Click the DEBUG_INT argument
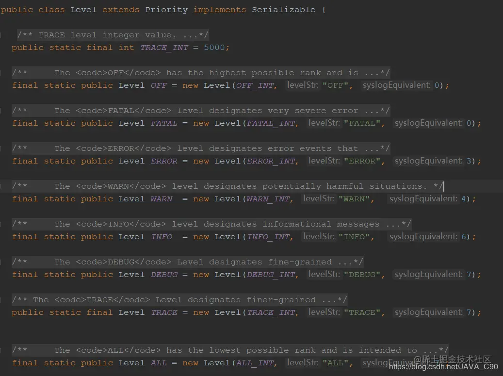This screenshot has height=376, width=503. pyautogui.click(x=271, y=275)
